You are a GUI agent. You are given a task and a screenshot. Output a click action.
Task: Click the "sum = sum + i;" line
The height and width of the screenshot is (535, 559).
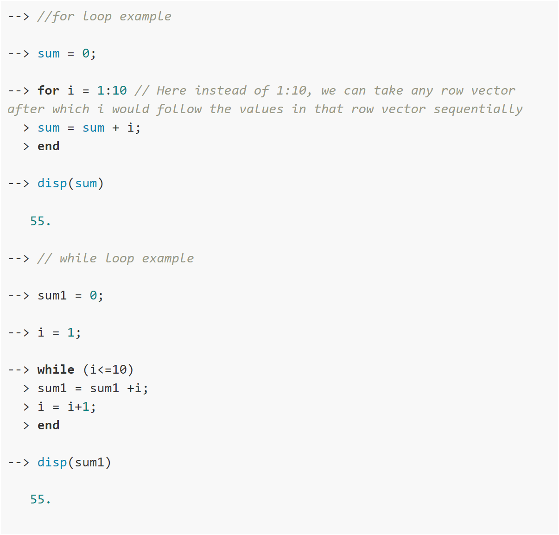tap(89, 128)
